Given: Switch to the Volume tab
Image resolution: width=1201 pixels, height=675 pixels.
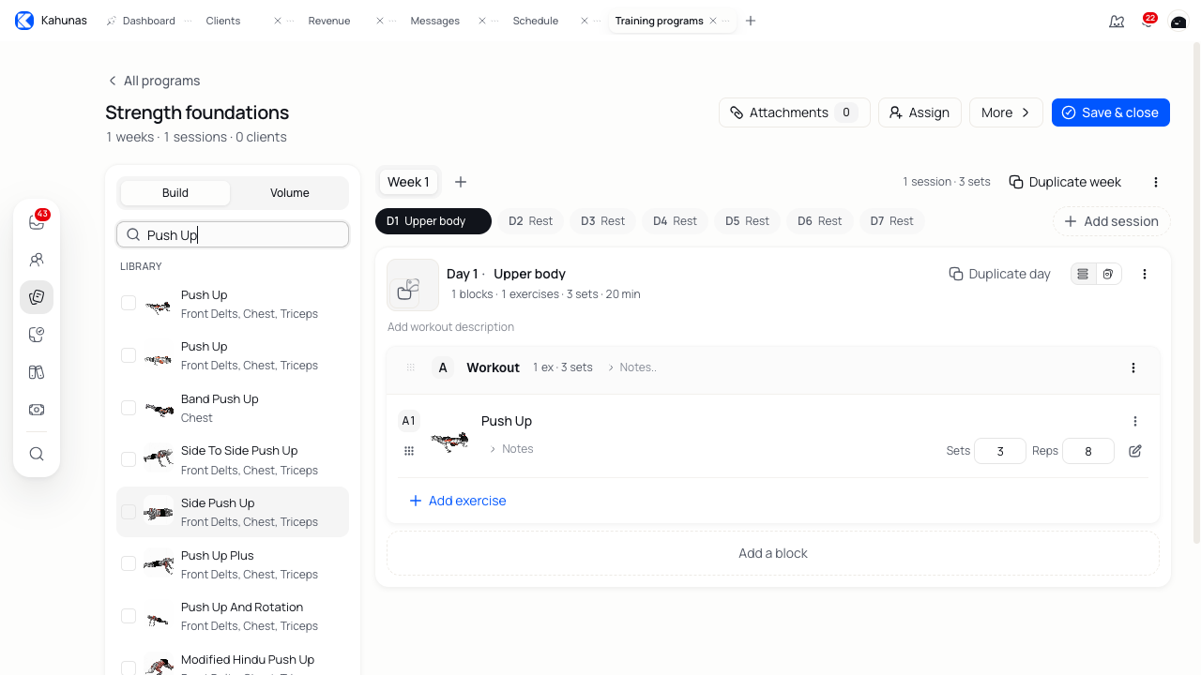Looking at the screenshot, I should pyautogui.click(x=290, y=193).
